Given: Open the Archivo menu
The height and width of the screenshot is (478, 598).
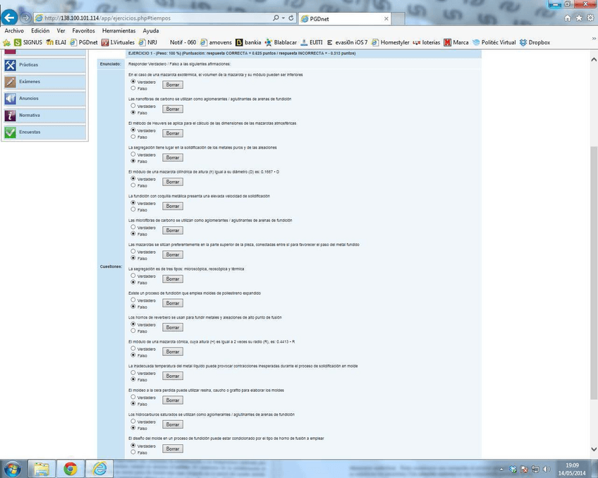Looking at the screenshot, I should 14,30.
